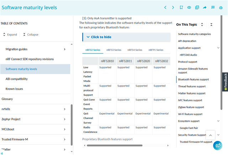Switch to nRF91 Series tab
Viewport: 228px width, 155px height.
point(156,50)
